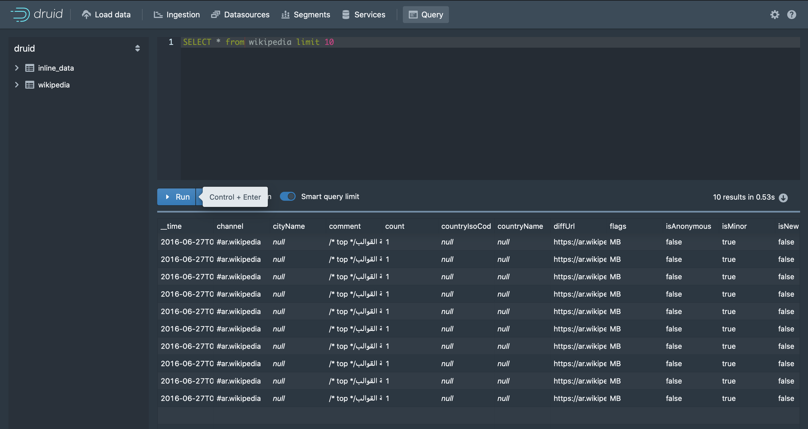Expand the inline_data datasource tree
Viewport: 808px width, 429px height.
(17, 68)
